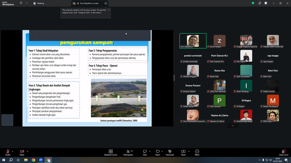Select Restu Eka participant tile

click(x=220, y=71)
